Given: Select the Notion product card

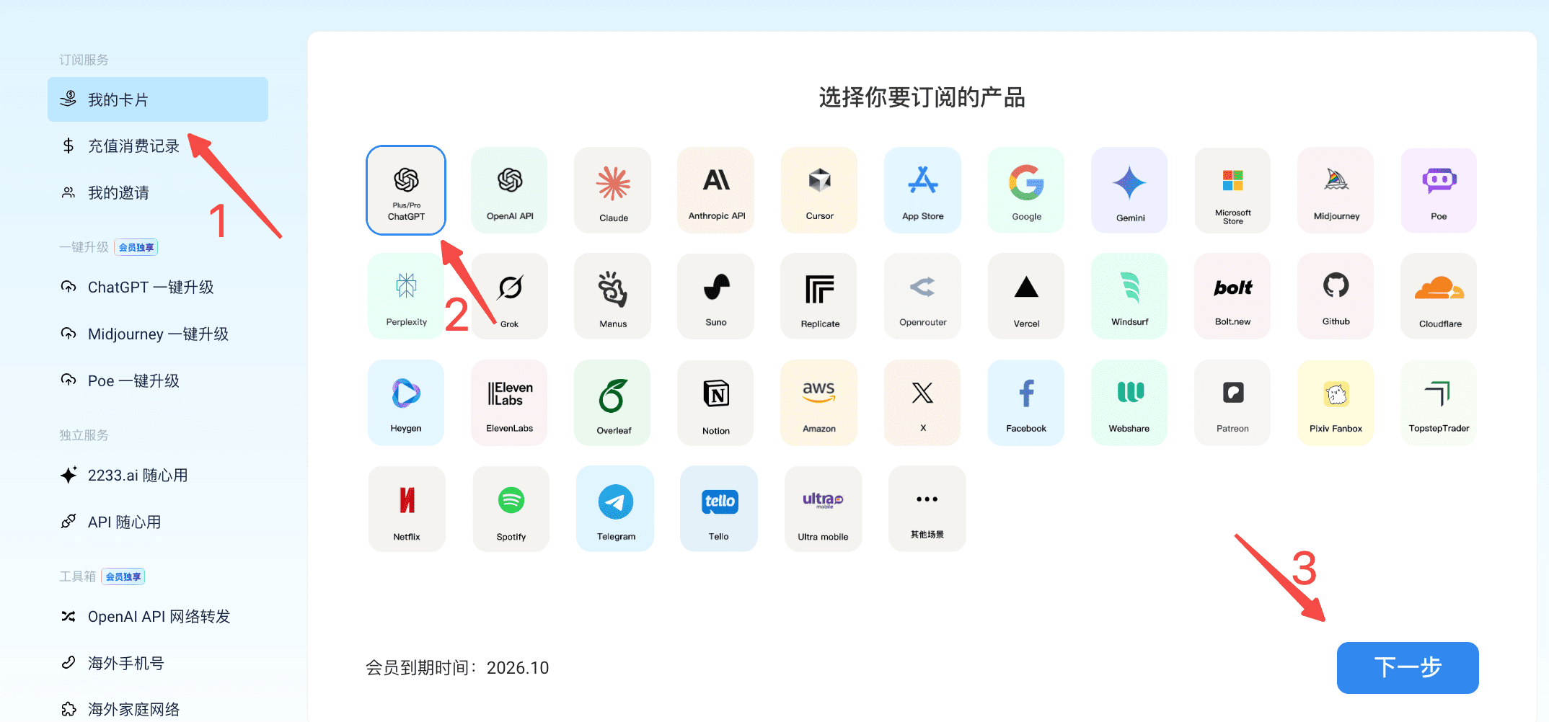Looking at the screenshot, I should coord(716,403).
